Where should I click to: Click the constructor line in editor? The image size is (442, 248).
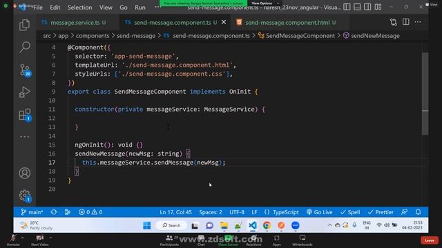tap(170, 110)
